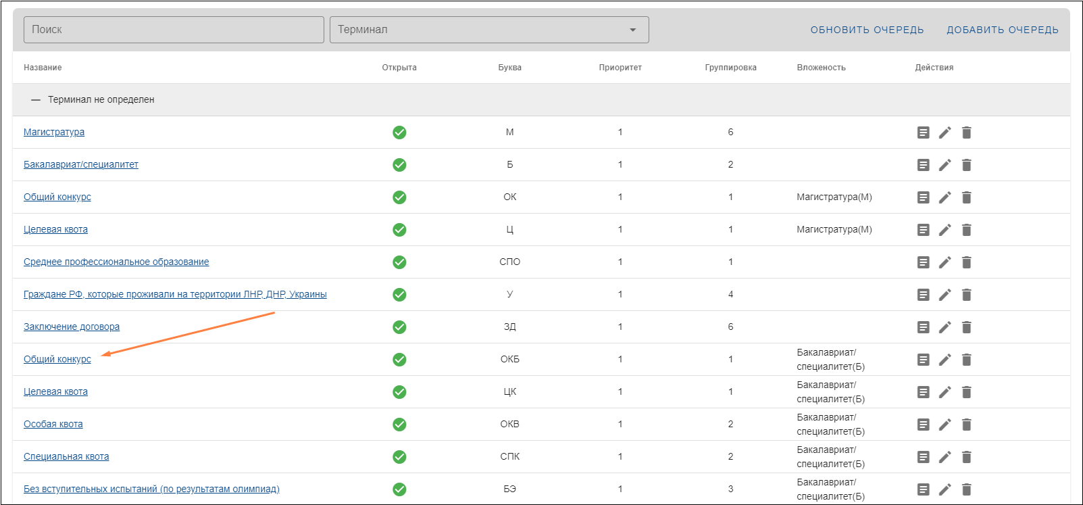The image size is (1083, 505).
Task: Open details icon for Среднее профессиональное образование
Action: point(923,262)
